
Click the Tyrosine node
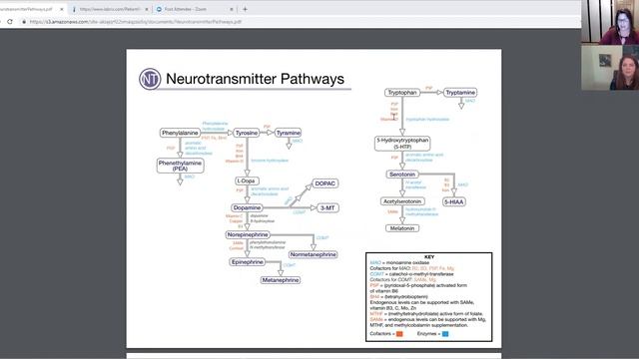[x=247, y=133]
